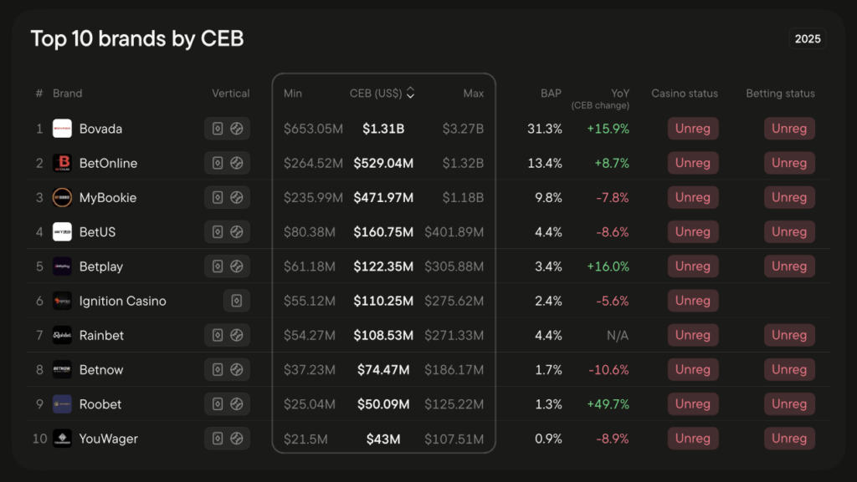Click the Rainbet brand logo
The height and width of the screenshot is (482, 857).
[x=63, y=335]
